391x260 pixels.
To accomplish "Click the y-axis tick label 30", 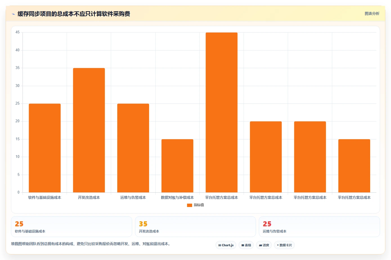I will [17, 86].
